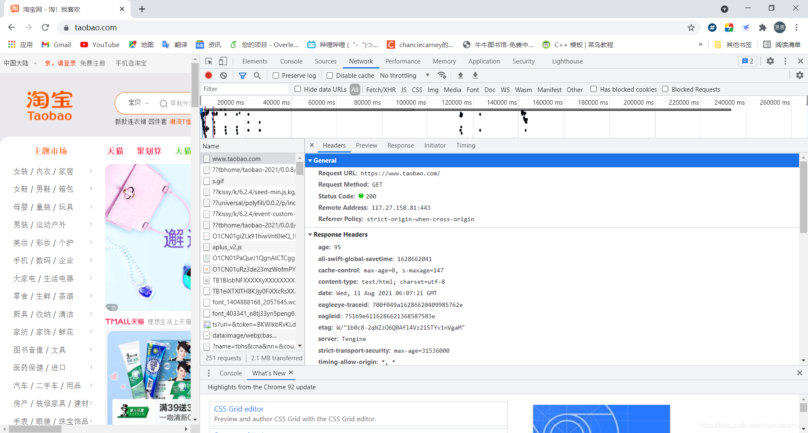808x433 pixels.
Task: Toggle the network filter funnel icon
Action: tap(242, 75)
